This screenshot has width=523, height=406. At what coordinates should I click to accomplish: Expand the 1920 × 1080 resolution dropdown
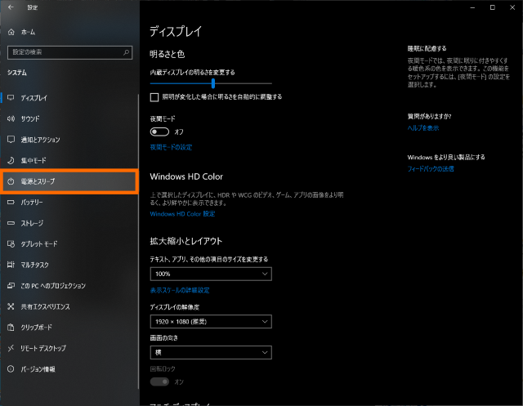click(211, 322)
